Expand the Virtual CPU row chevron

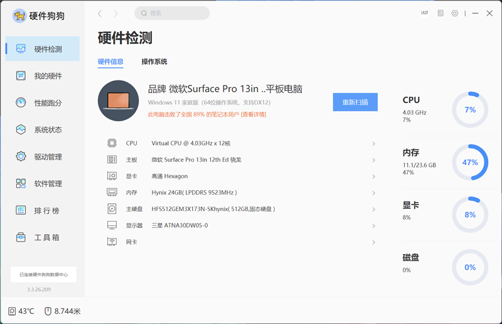point(373,144)
